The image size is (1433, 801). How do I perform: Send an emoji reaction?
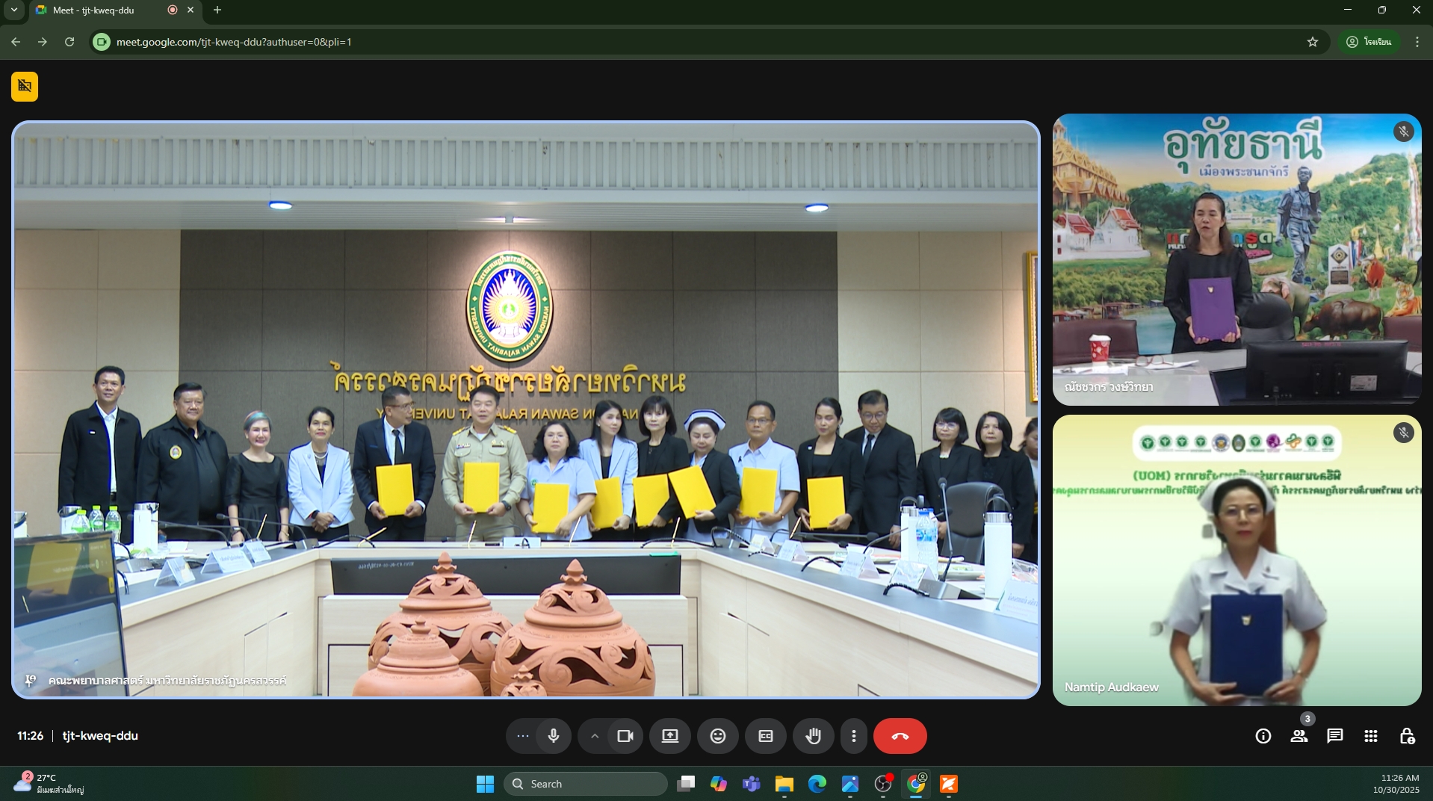718,736
